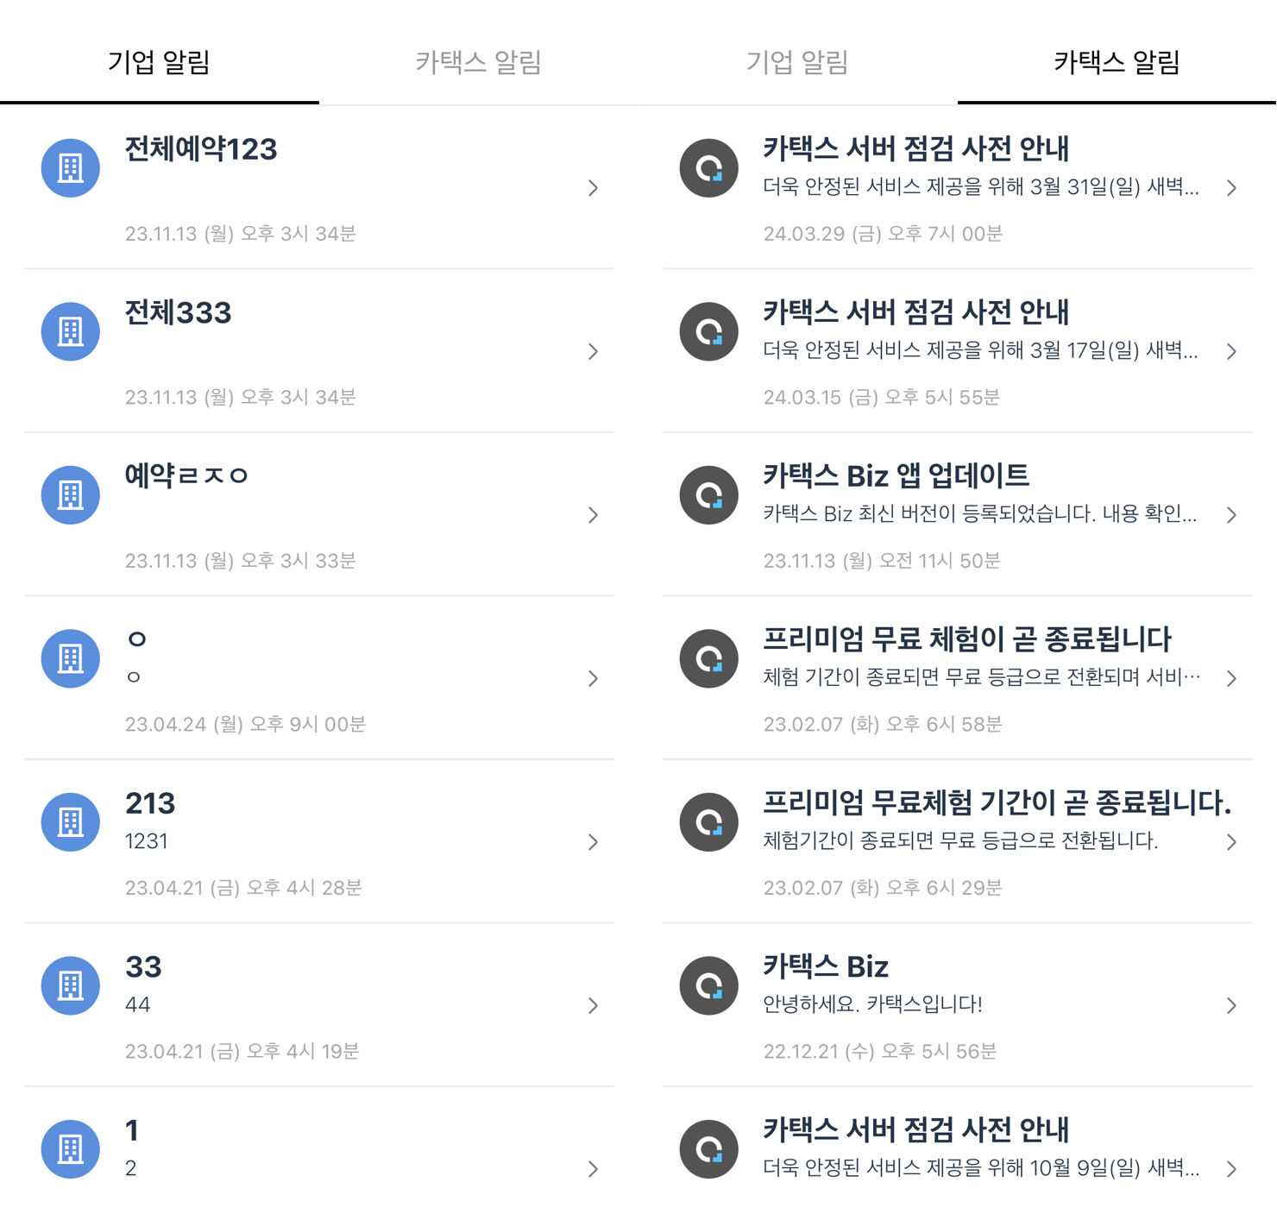The image size is (1277, 1220).
Task: Open the 전체333 notification title
Action: coord(179,312)
